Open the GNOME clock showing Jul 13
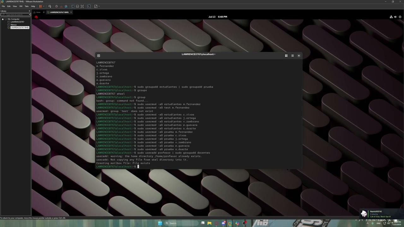Screen dimensions: 404x227 pos(218,17)
